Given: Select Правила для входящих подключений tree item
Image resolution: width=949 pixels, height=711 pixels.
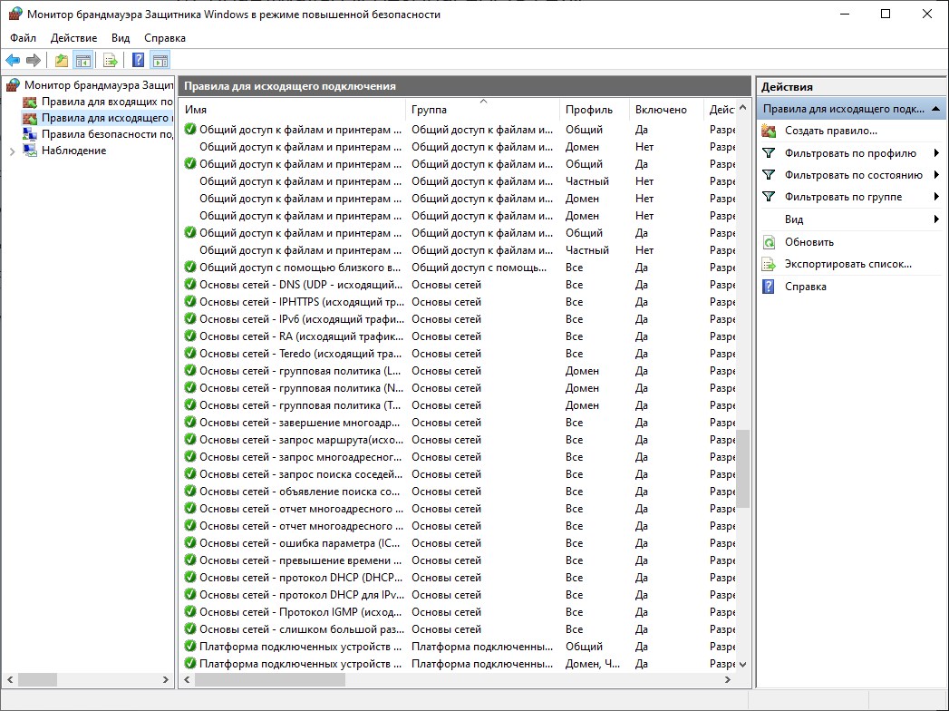Looking at the screenshot, I should pyautogui.click(x=106, y=102).
